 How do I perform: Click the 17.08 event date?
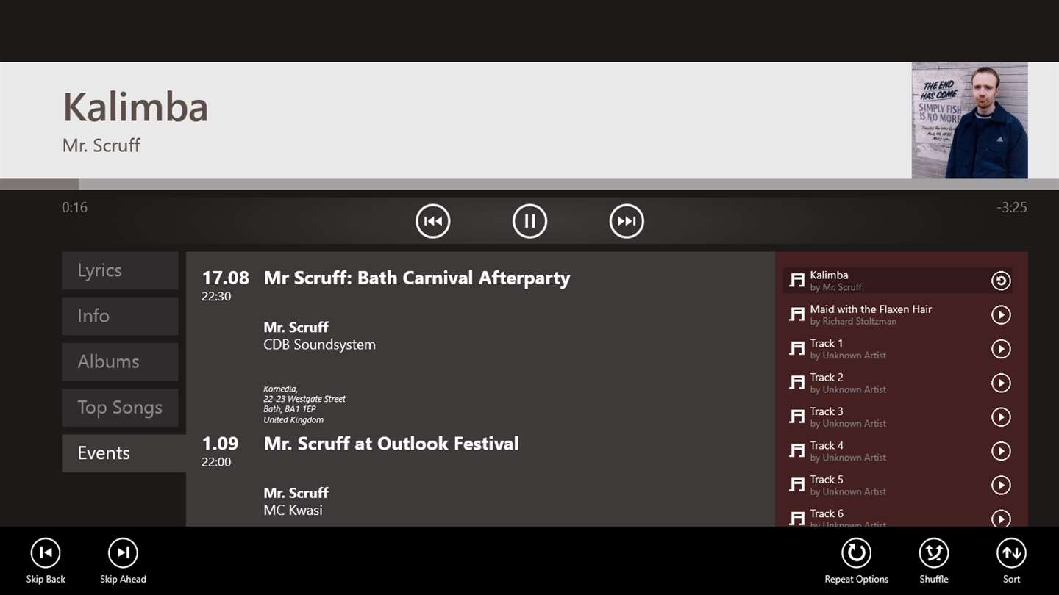(x=226, y=278)
